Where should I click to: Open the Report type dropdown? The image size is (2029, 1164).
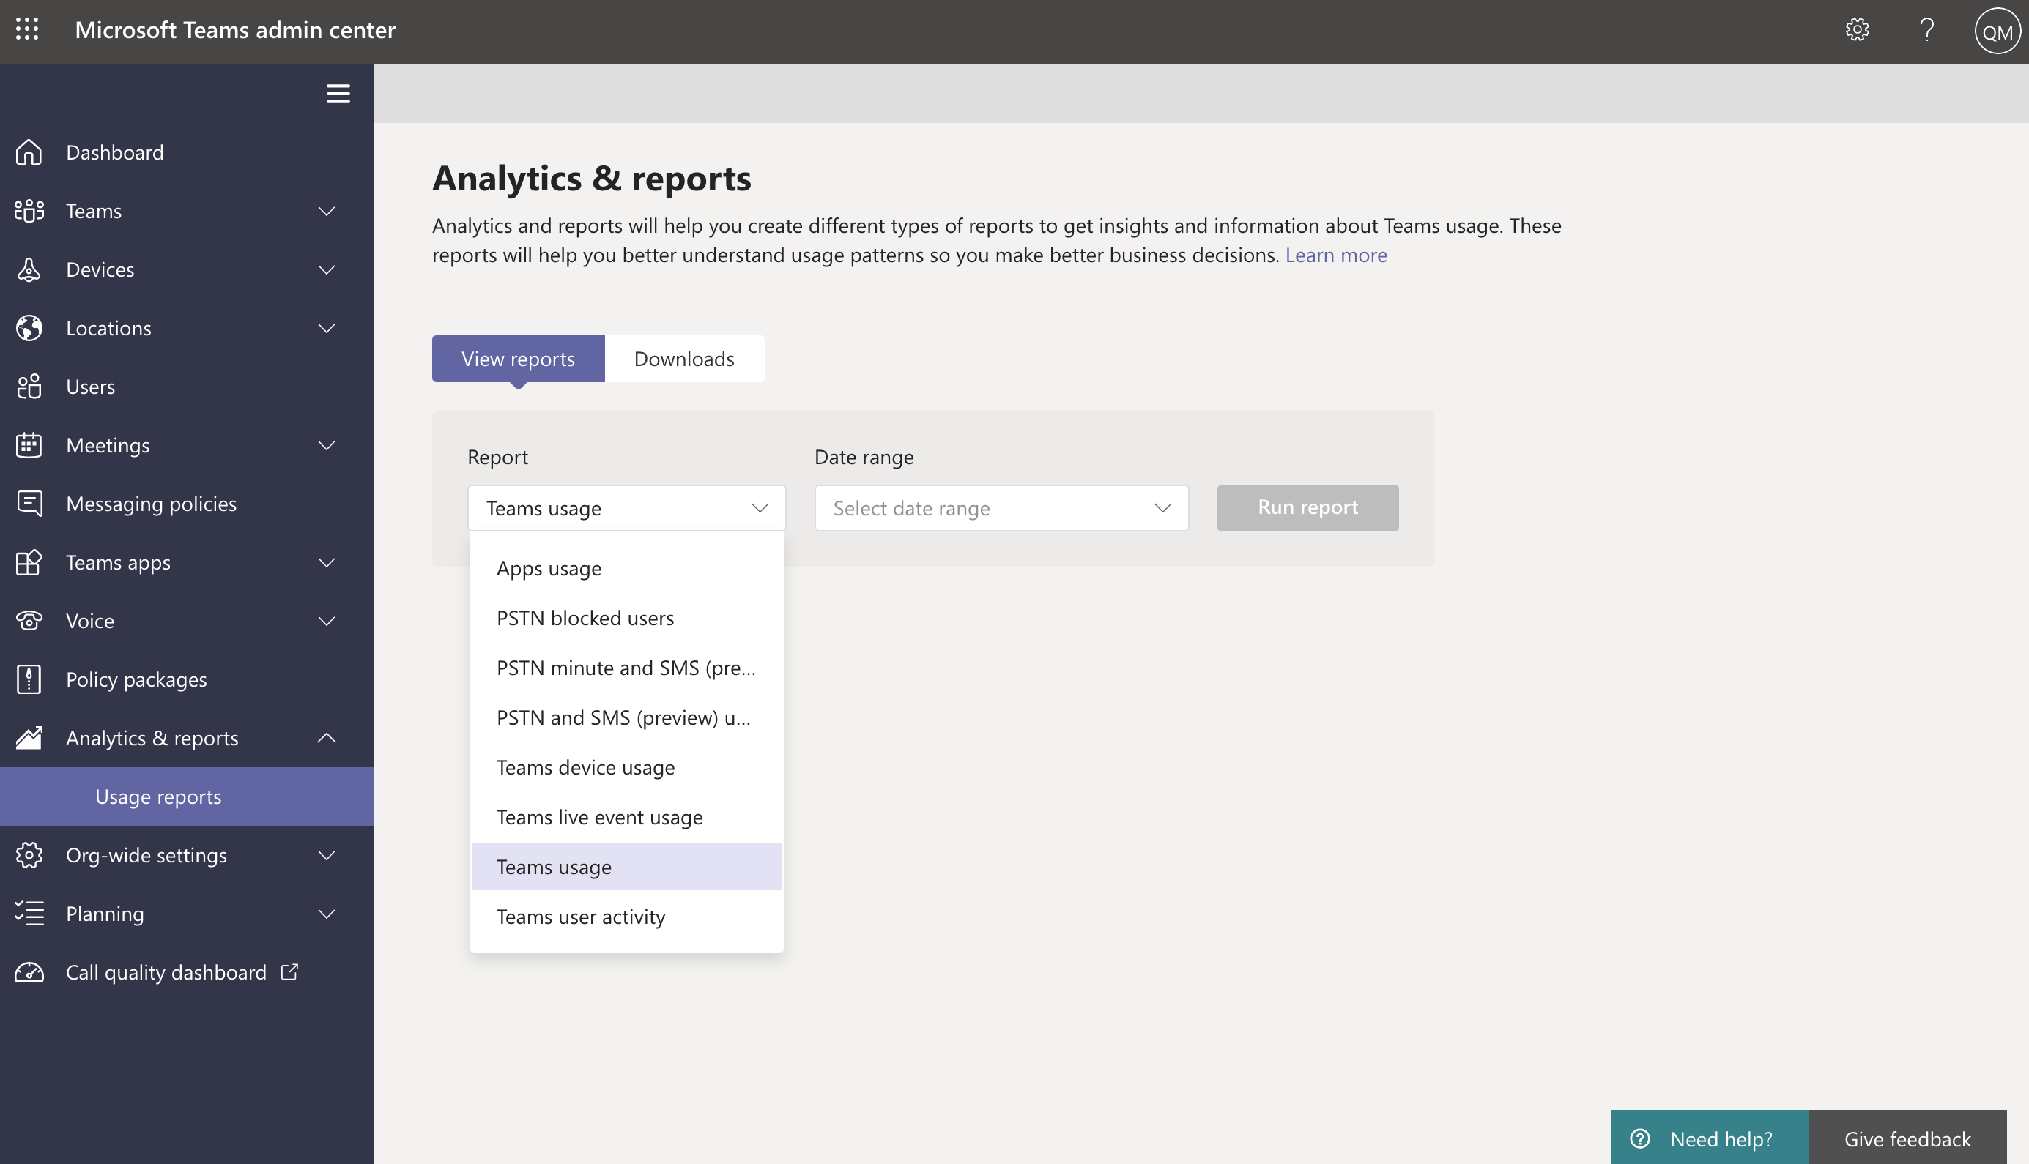[x=626, y=507]
